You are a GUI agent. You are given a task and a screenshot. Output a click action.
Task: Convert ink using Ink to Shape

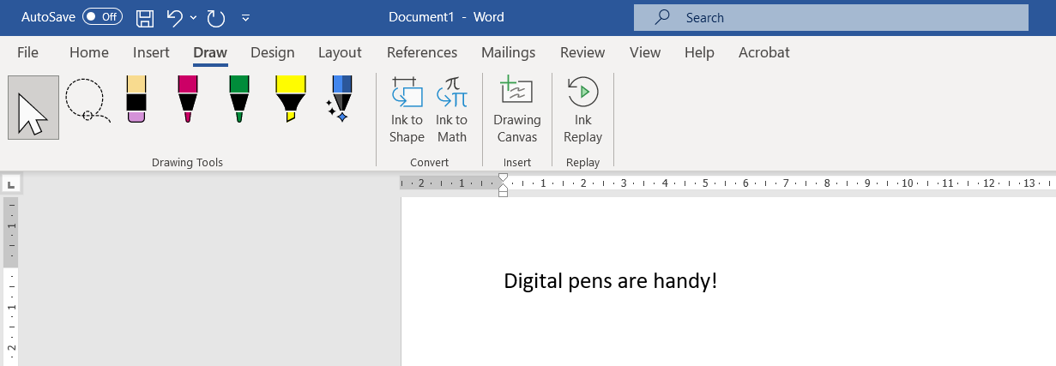click(x=407, y=111)
